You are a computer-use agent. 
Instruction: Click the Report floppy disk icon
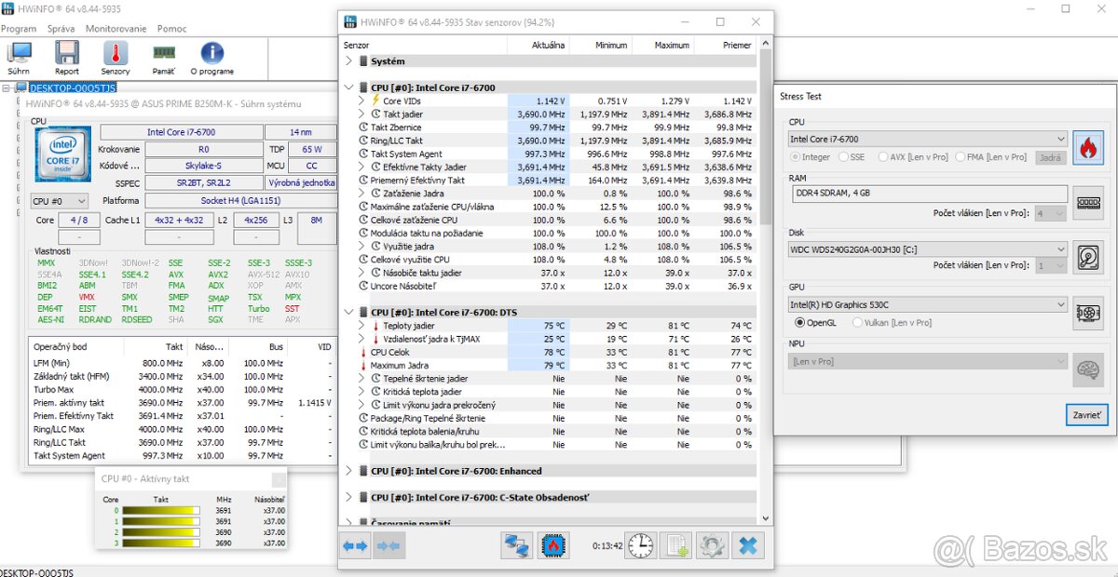click(x=67, y=59)
